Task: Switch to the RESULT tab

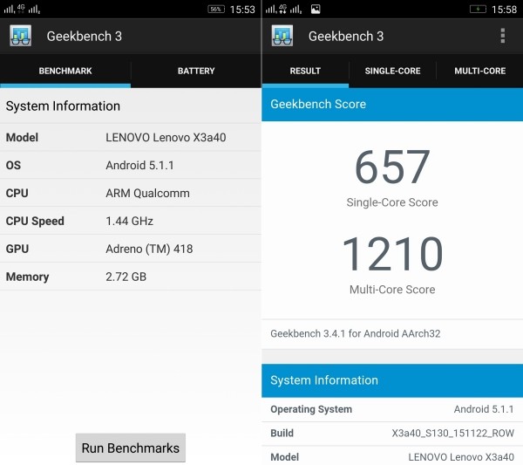Action: click(305, 71)
